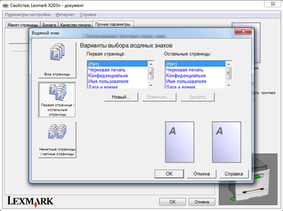Click the printer icon in the title bar
Viewport: 283px width, 211px height.
coord(5,6)
